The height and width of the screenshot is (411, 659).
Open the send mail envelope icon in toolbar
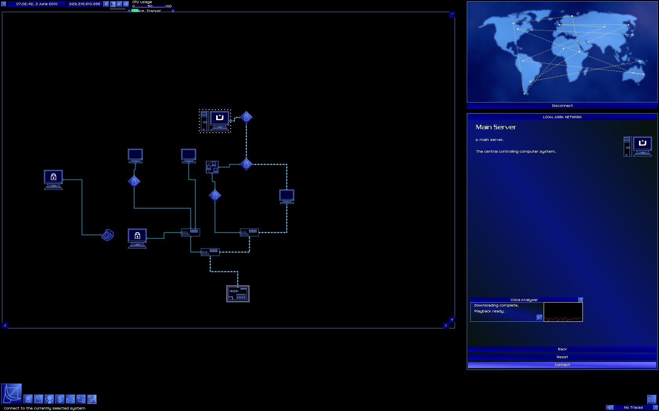pyautogui.click(x=71, y=399)
